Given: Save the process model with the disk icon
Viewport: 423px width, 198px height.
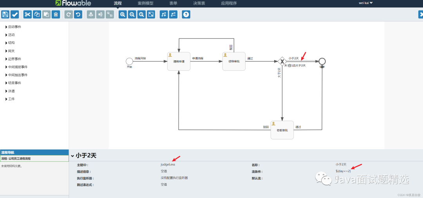Looking at the screenshot, I should [5, 14].
